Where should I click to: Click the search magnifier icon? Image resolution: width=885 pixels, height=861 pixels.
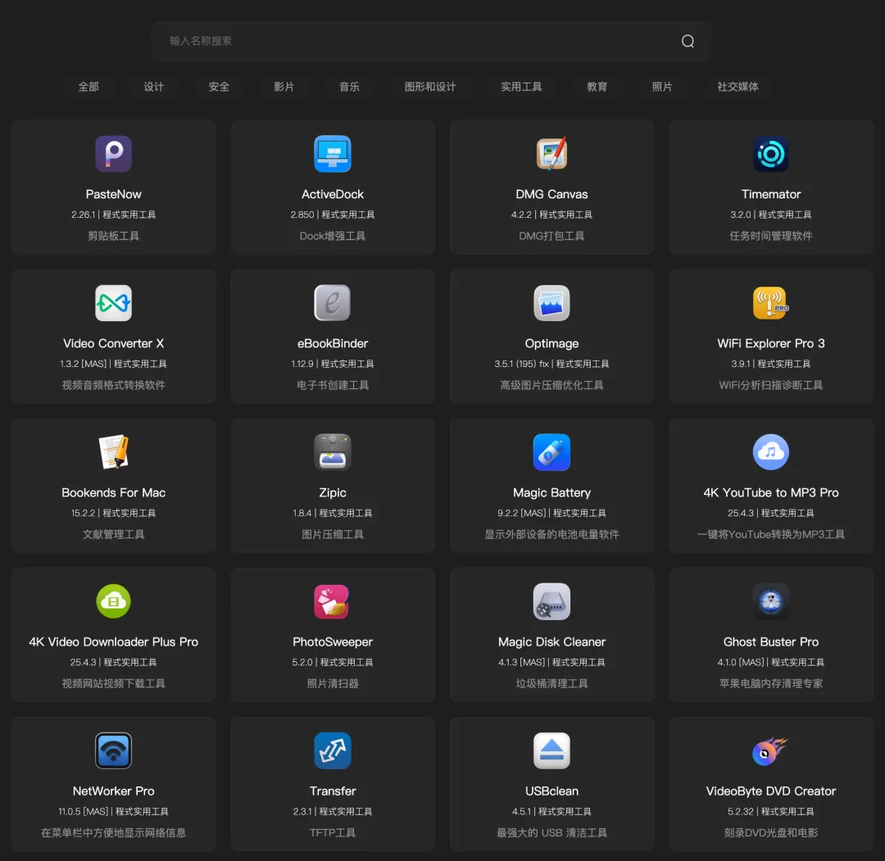click(688, 41)
